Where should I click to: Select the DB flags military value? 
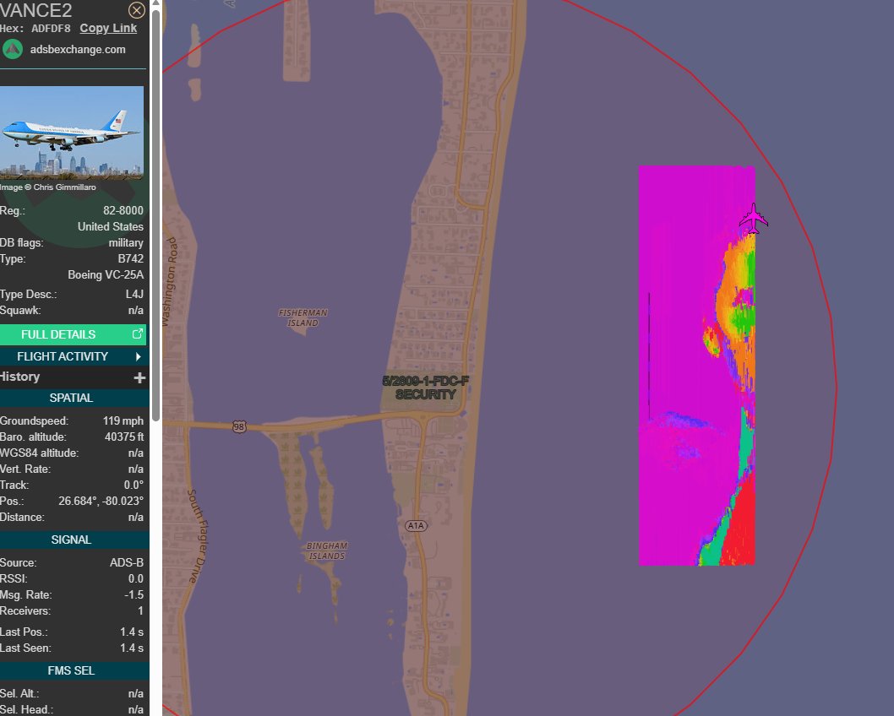[126, 242]
